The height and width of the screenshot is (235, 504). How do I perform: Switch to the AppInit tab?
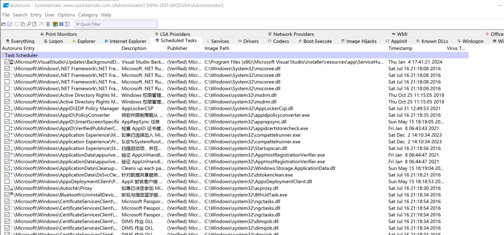pos(396,41)
